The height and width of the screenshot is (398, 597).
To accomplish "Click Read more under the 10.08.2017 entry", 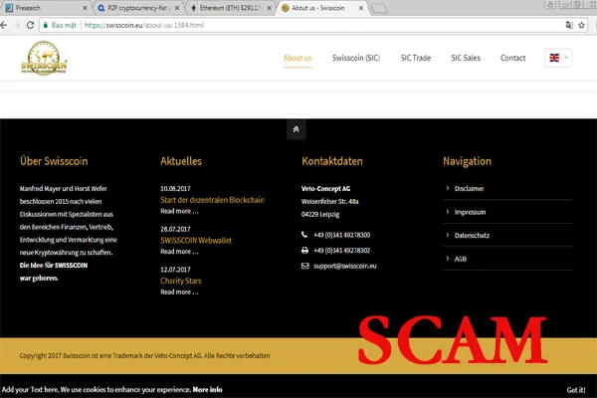I will pyautogui.click(x=179, y=211).
